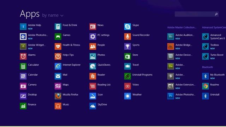The image size is (226, 127).
Task: Open the Readme Chrome icon
Action: 206,86
